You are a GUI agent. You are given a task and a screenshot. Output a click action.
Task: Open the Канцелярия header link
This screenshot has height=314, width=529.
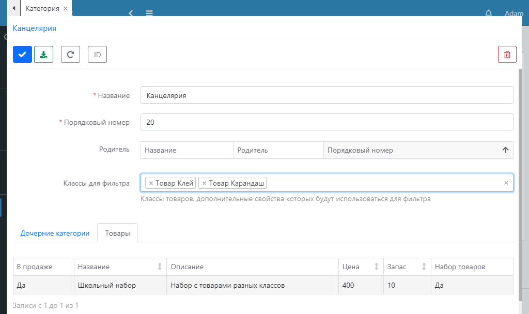[x=35, y=28]
